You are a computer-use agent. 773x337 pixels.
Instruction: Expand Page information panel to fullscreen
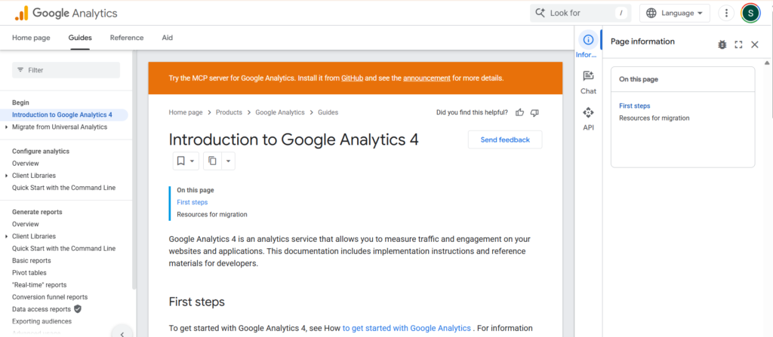pos(738,44)
